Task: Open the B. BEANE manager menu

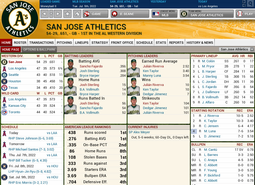Action: pyautogui.click(x=130, y=14)
